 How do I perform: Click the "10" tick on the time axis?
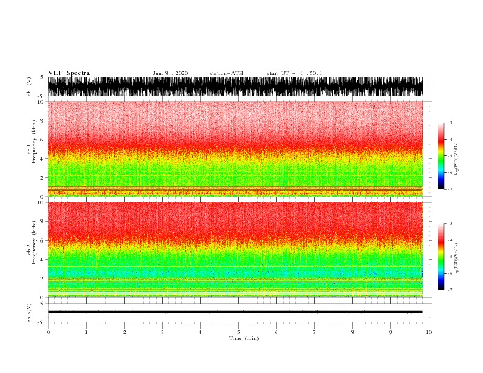[429, 332]
